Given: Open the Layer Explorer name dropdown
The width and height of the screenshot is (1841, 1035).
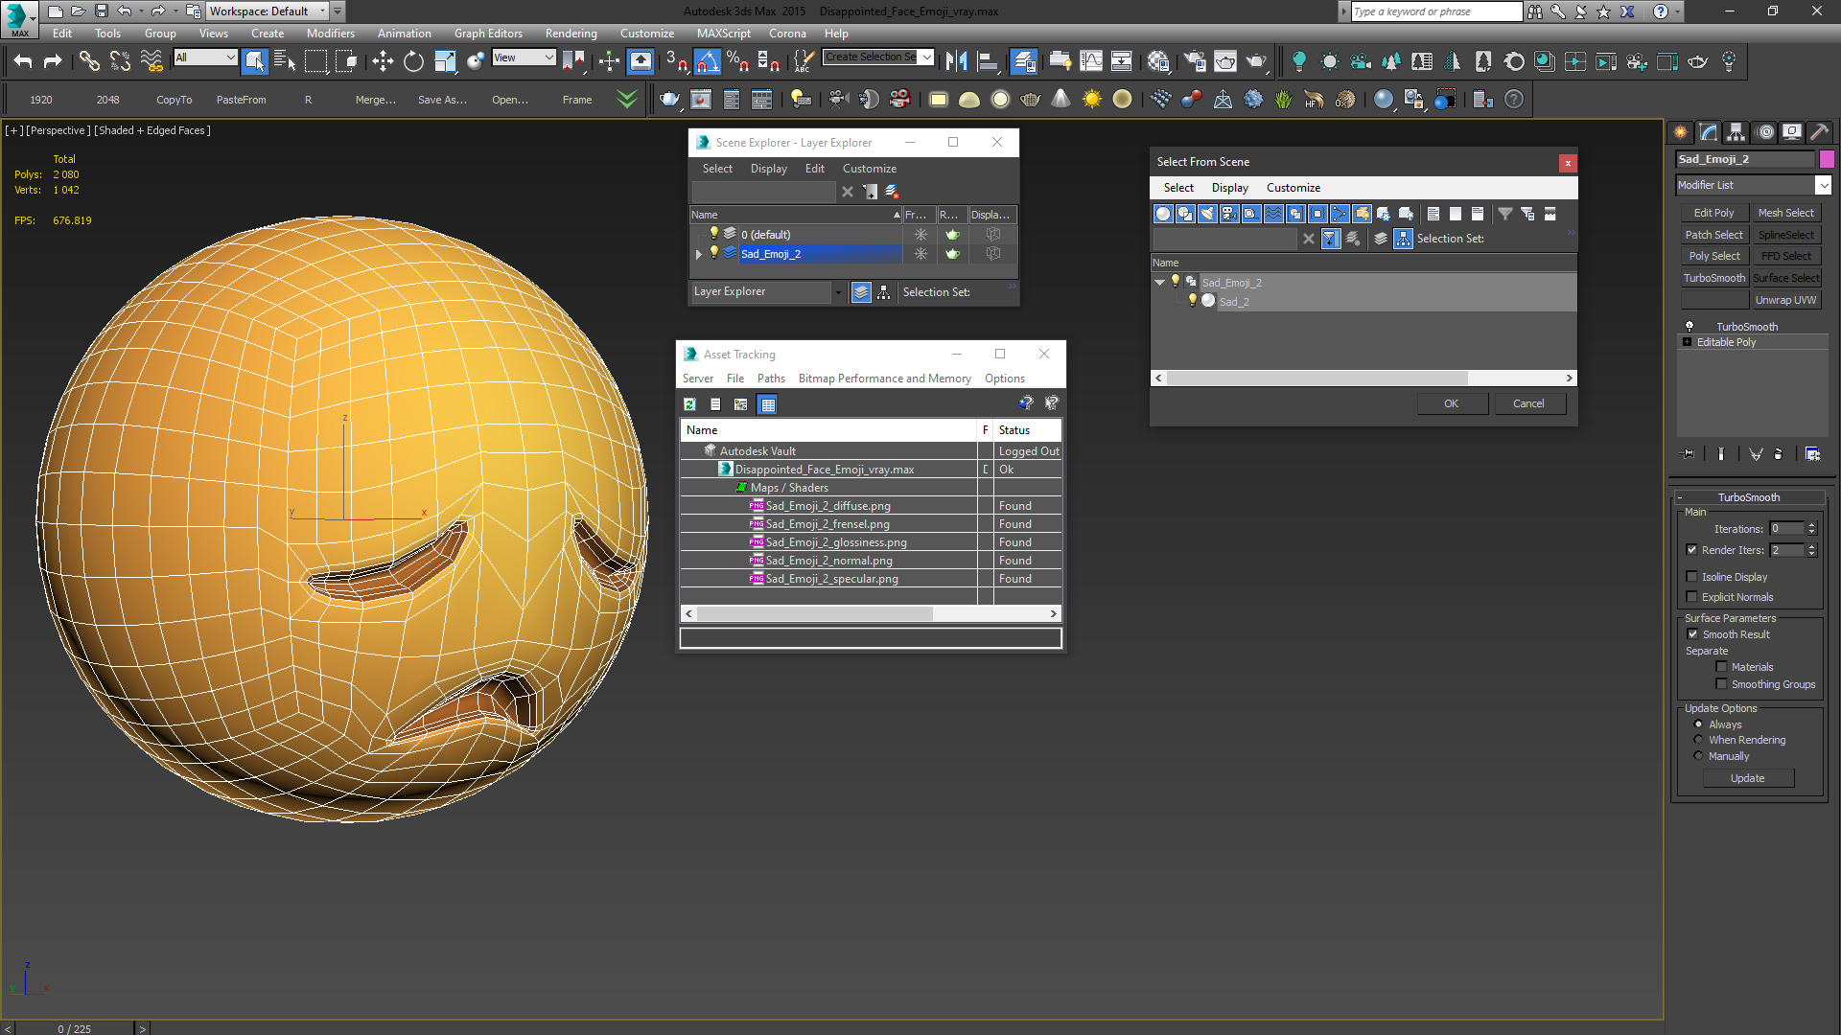Looking at the screenshot, I should [x=838, y=292].
